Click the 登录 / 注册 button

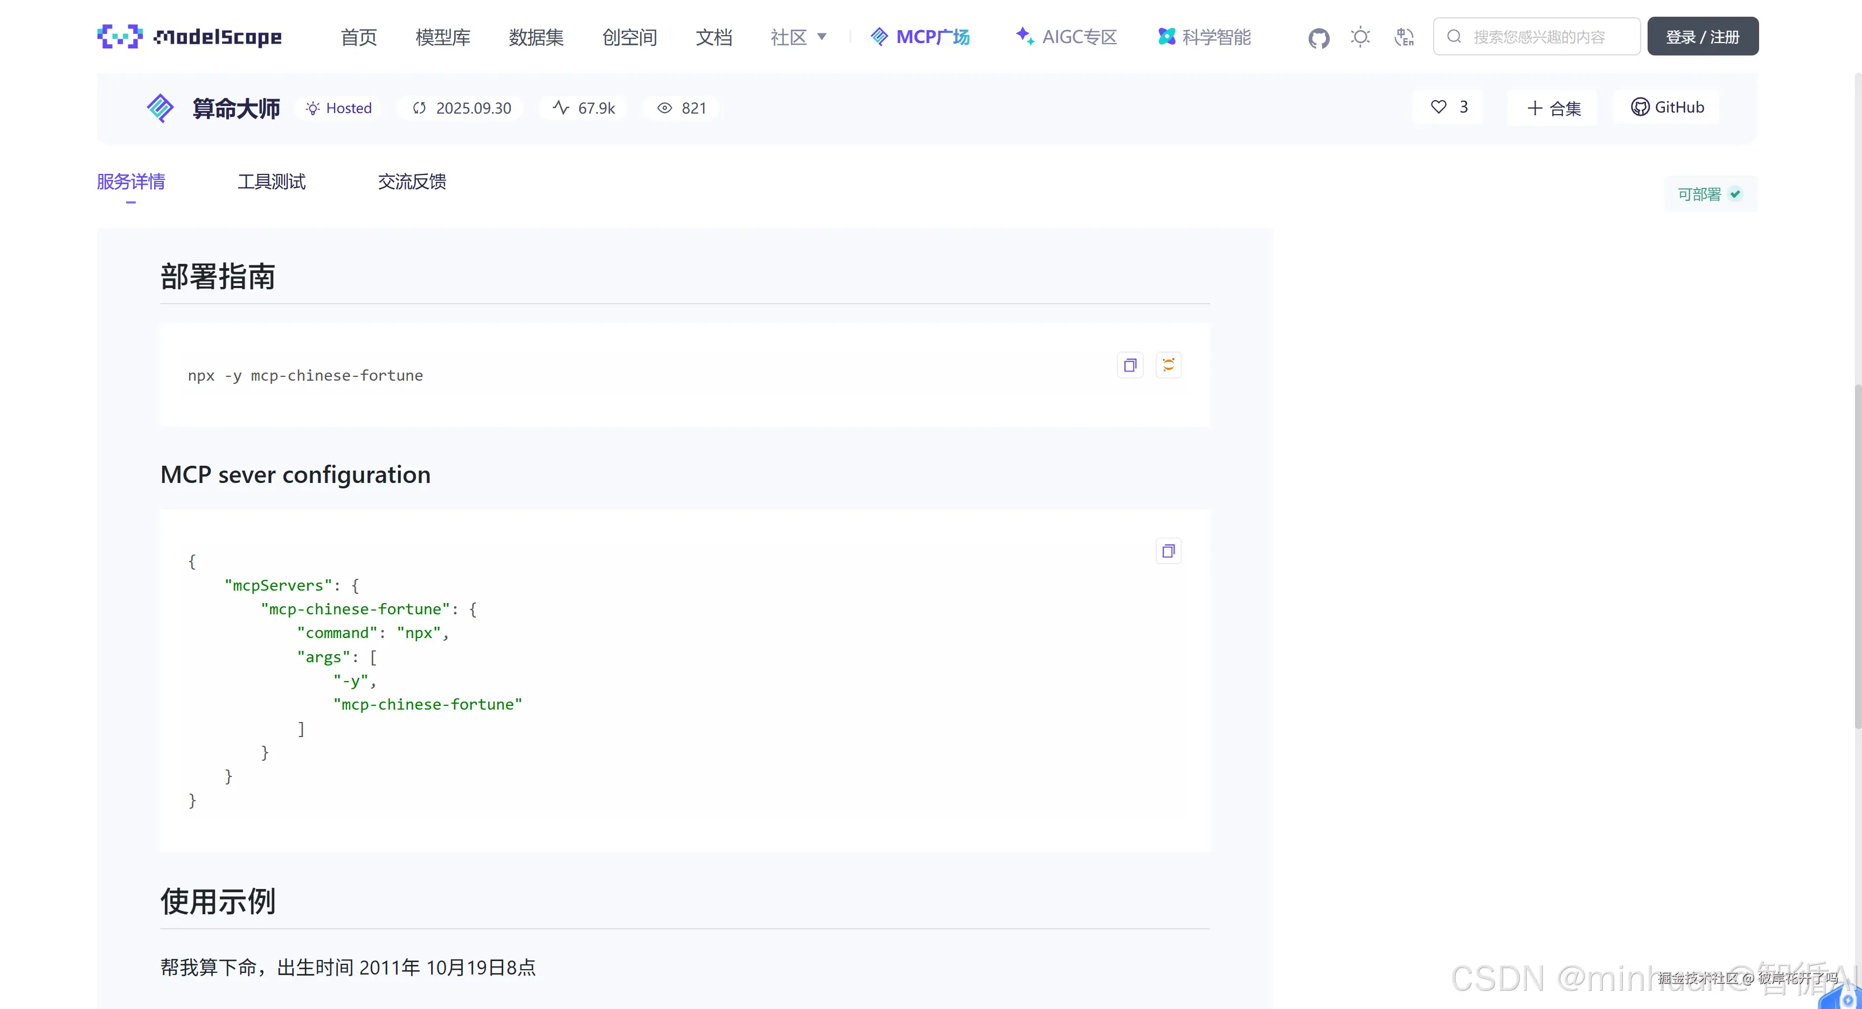tap(1703, 37)
